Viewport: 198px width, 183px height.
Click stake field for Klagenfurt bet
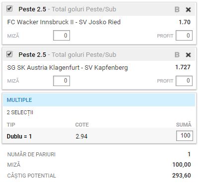(x=62, y=81)
